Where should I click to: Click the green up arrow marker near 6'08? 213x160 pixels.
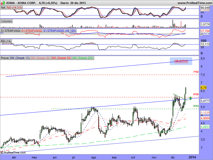coord(190,98)
